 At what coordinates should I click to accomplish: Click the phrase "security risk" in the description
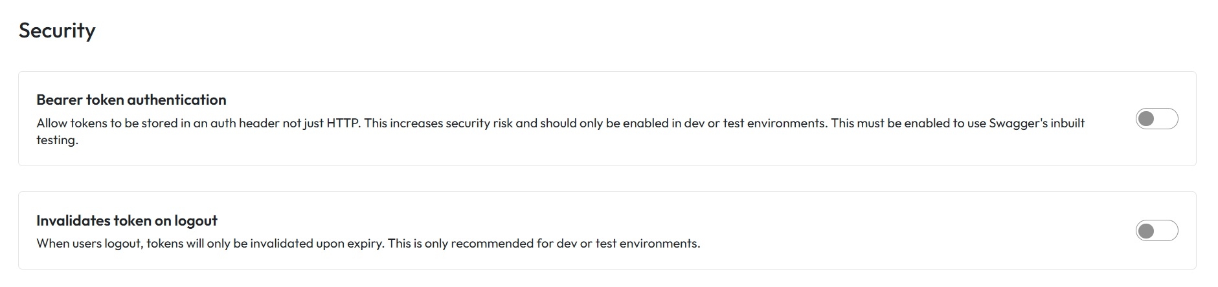point(479,123)
